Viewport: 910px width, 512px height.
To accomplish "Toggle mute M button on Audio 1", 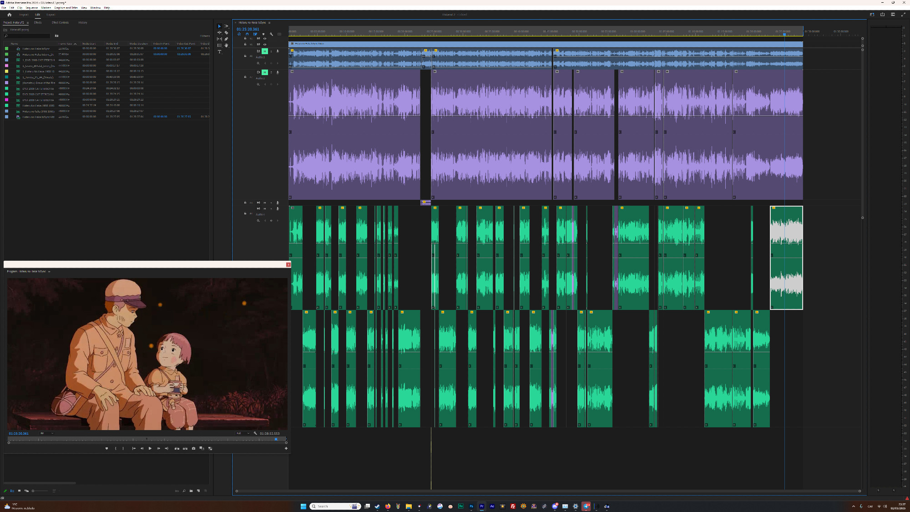I will click(x=265, y=51).
